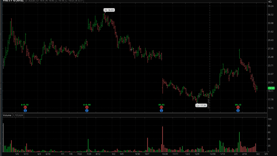The width and height of the screenshot is (277, 156).
Task: Click the Hi: 36.83 price bubble
Action: [109, 10]
